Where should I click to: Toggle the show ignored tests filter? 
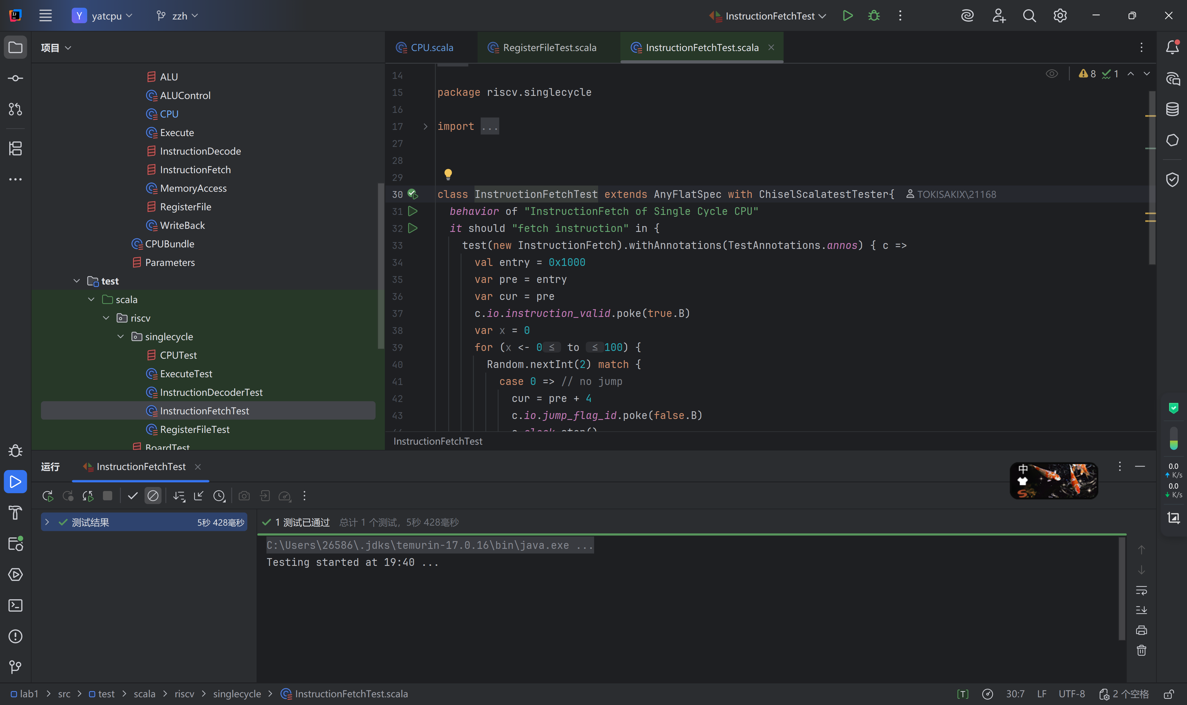point(153,496)
